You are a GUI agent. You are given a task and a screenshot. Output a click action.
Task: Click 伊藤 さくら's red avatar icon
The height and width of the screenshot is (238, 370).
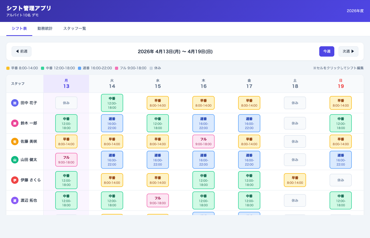tap(15, 180)
